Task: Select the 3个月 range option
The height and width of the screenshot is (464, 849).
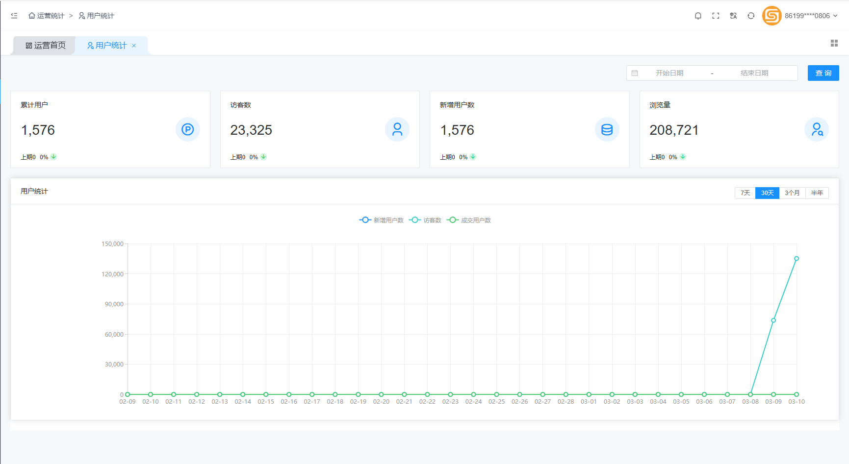Action: coord(792,193)
